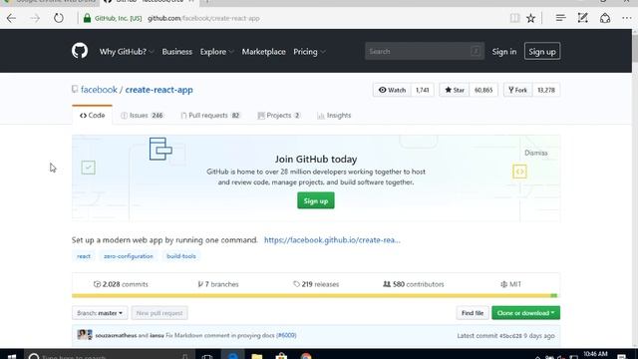Screen dimensions: 638x359
Task: Open the 1,741 watchers count
Action: pyautogui.click(x=423, y=90)
